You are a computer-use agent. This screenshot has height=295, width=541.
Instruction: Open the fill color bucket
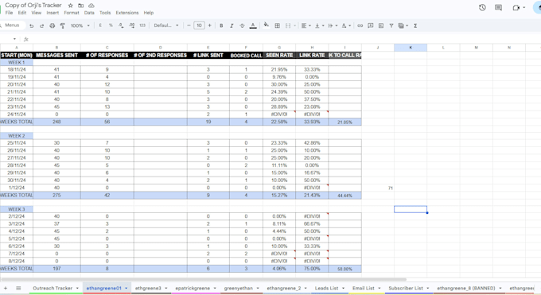click(266, 25)
